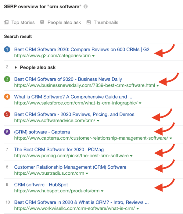This screenshot has width=183, height=214.
Task: Open dropdown next to workwisellc.com URL
Action: pyautogui.click(x=138, y=209)
